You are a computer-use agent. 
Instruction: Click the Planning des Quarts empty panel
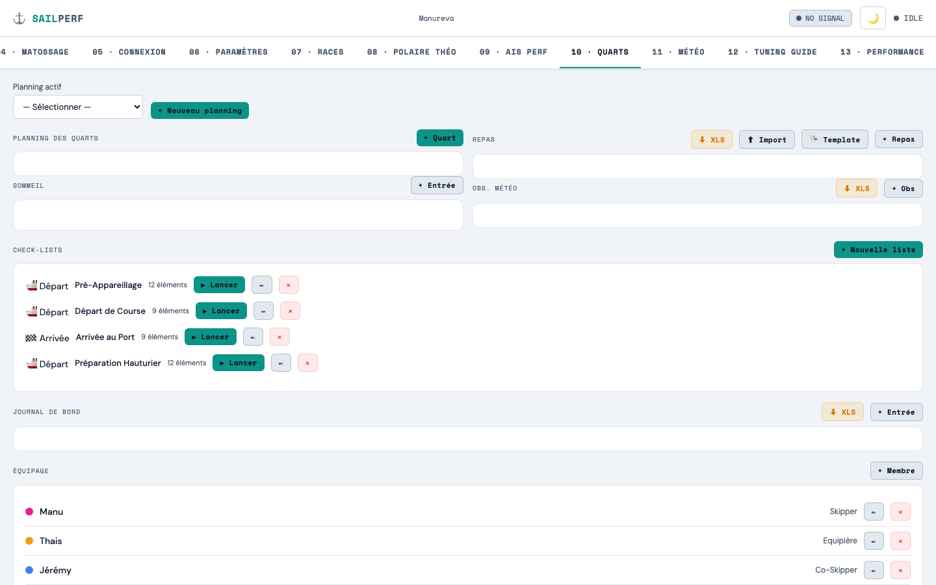[x=238, y=164]
